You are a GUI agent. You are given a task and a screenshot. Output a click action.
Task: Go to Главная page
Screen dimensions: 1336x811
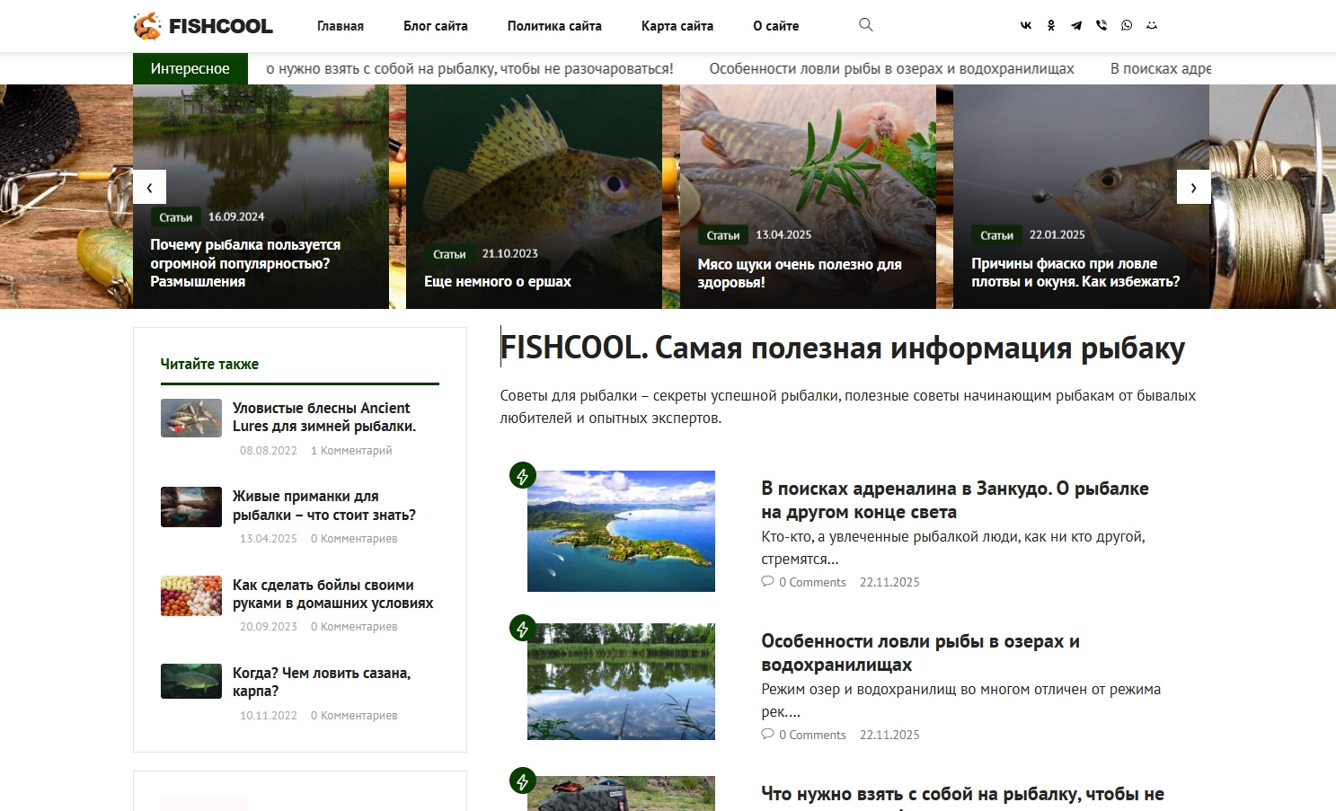(341, 26)
